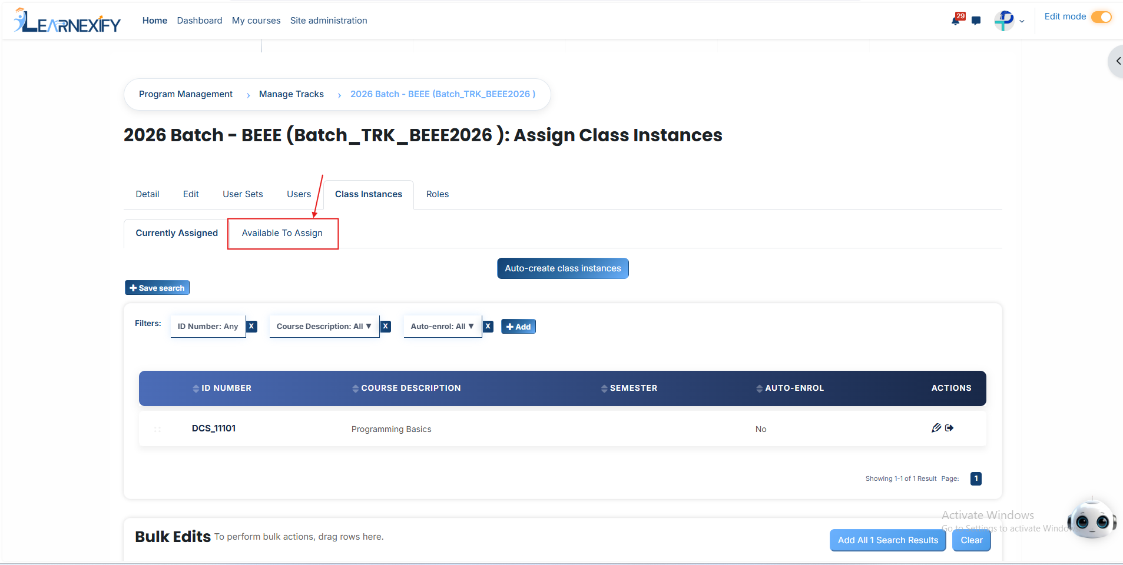Viewport: 1123px width, 565px height.
Task: Go to page 1 in pagination
Action: (x=976, y=478)
